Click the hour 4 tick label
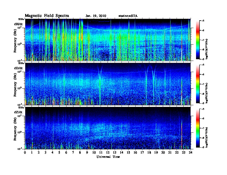Screen dimensions: 227x175 52,152
